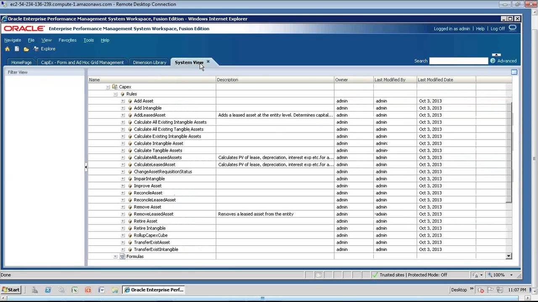This screenshot has width=538, height=302.
Task: Open the folder icon in the taskbar quick launch
Action: 115,290
